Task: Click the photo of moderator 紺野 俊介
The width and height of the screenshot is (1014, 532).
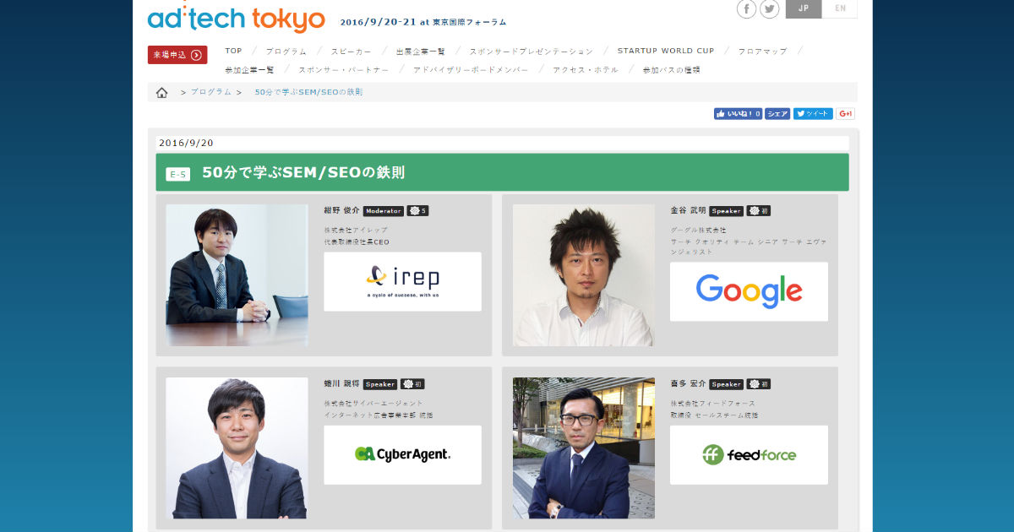Action: coord(237,275)
